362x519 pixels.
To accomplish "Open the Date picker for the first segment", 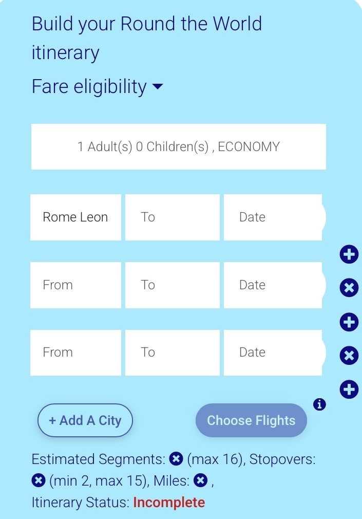I will (x=273, y=217).
